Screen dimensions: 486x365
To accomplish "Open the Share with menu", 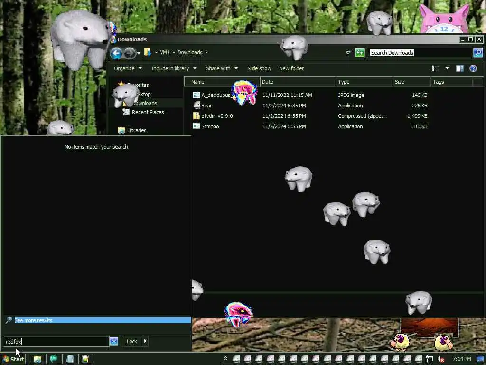I will point(222,68).
